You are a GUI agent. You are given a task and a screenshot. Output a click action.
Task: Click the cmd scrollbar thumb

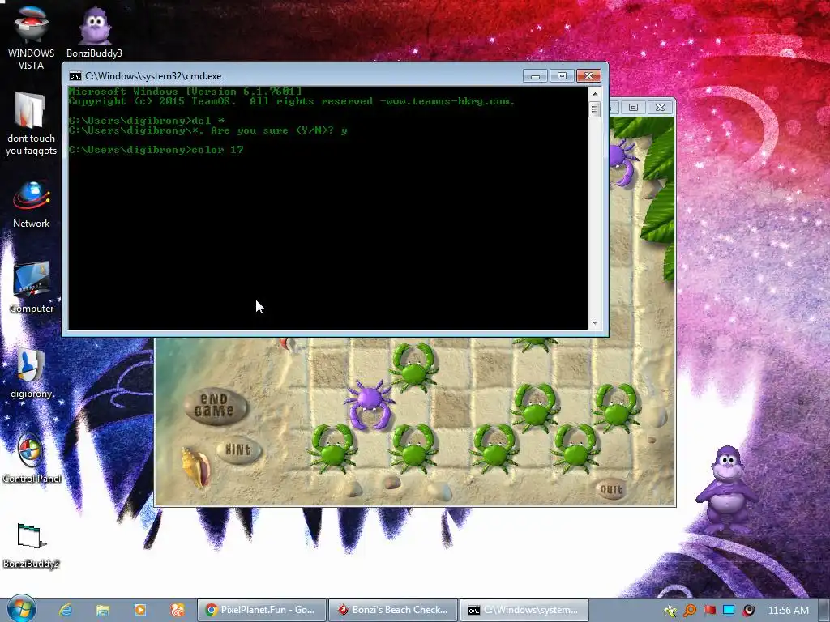click(595, 109)
